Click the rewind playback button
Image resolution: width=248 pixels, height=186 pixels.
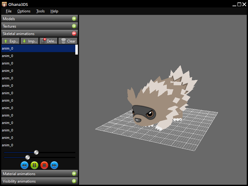[24, 165]
